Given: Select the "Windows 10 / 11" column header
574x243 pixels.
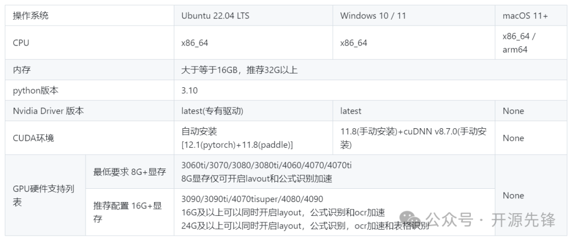Looking at the screenshot, I should [x=373, y=15].
